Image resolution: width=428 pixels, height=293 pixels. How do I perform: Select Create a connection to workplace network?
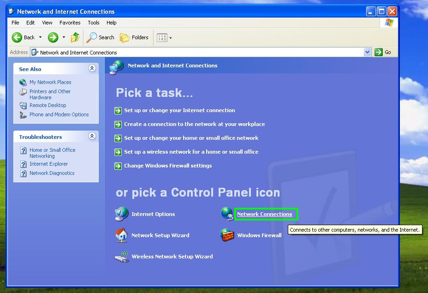click(x=194, y=124)
